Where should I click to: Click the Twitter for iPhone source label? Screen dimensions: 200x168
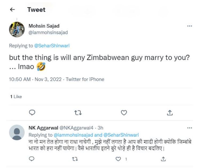[x=85, y=79]
